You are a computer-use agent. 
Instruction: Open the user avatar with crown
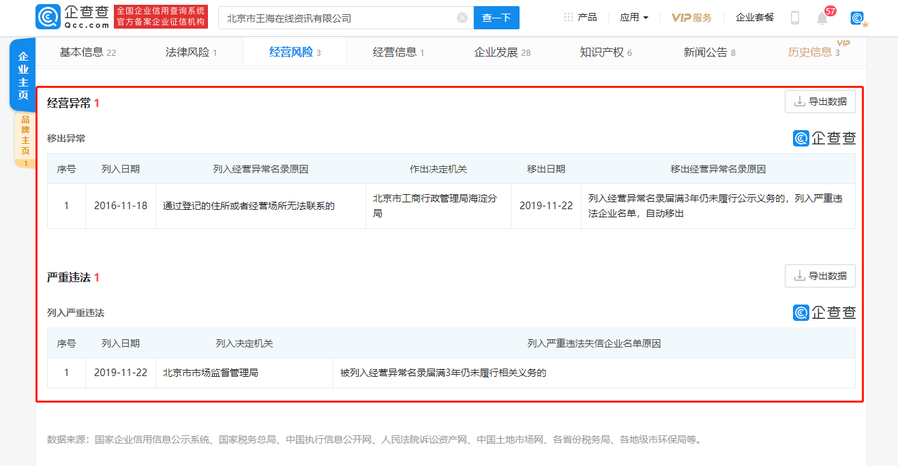pyautogui.click(x=858, y=18)
